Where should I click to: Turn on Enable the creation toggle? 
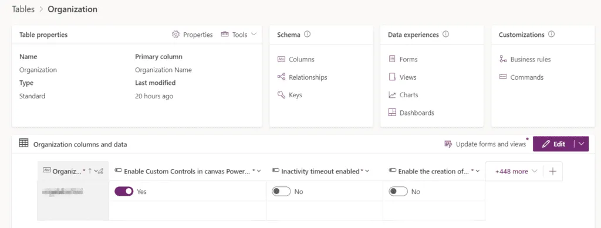399,191
